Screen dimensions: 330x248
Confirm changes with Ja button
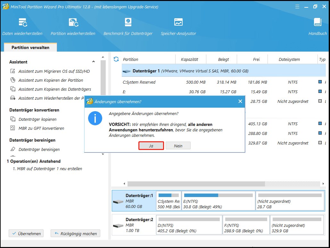[151, 146]
